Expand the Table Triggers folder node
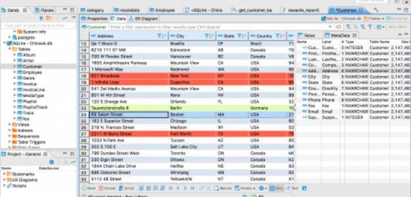Viewport: 411px width, 197px height. tap(9, 142)
